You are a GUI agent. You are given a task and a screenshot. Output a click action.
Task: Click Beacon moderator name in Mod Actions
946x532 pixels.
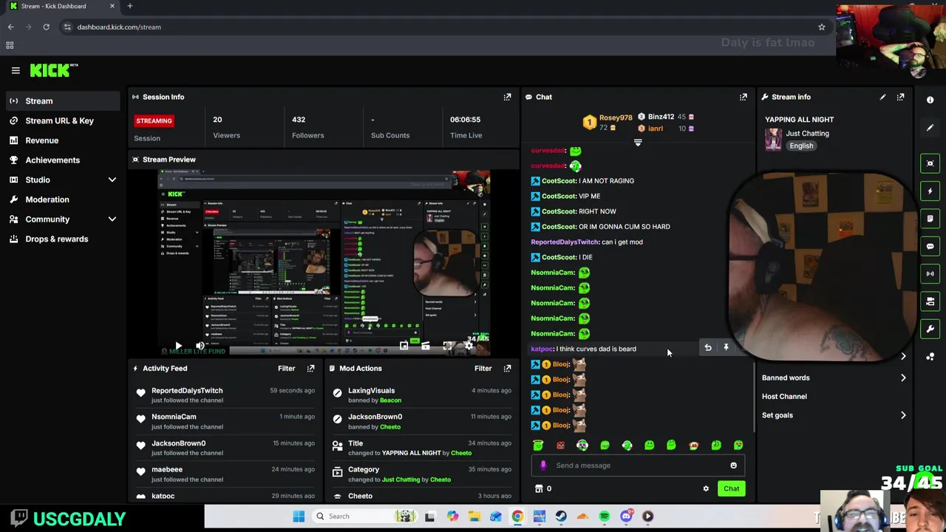[390, 400]
